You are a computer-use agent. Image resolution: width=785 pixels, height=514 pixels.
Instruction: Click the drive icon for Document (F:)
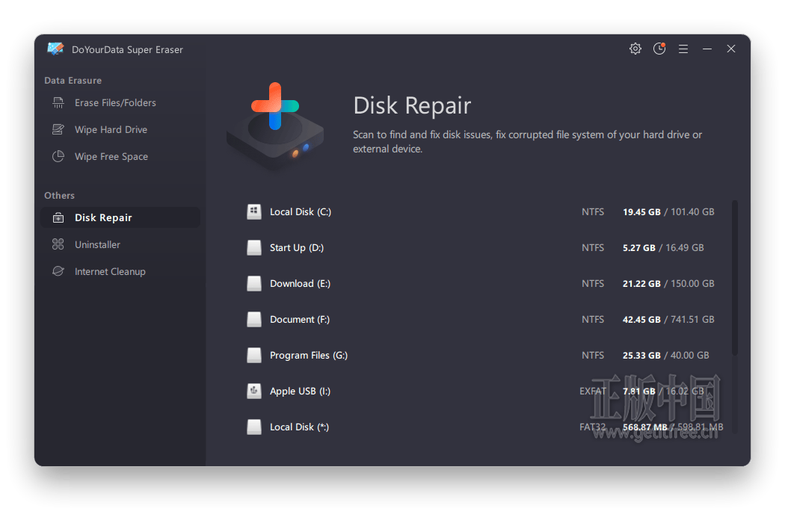tap(254, 319)
